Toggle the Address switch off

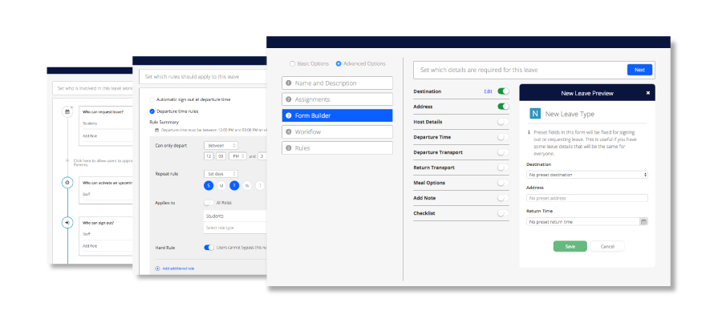click(503, 107)
